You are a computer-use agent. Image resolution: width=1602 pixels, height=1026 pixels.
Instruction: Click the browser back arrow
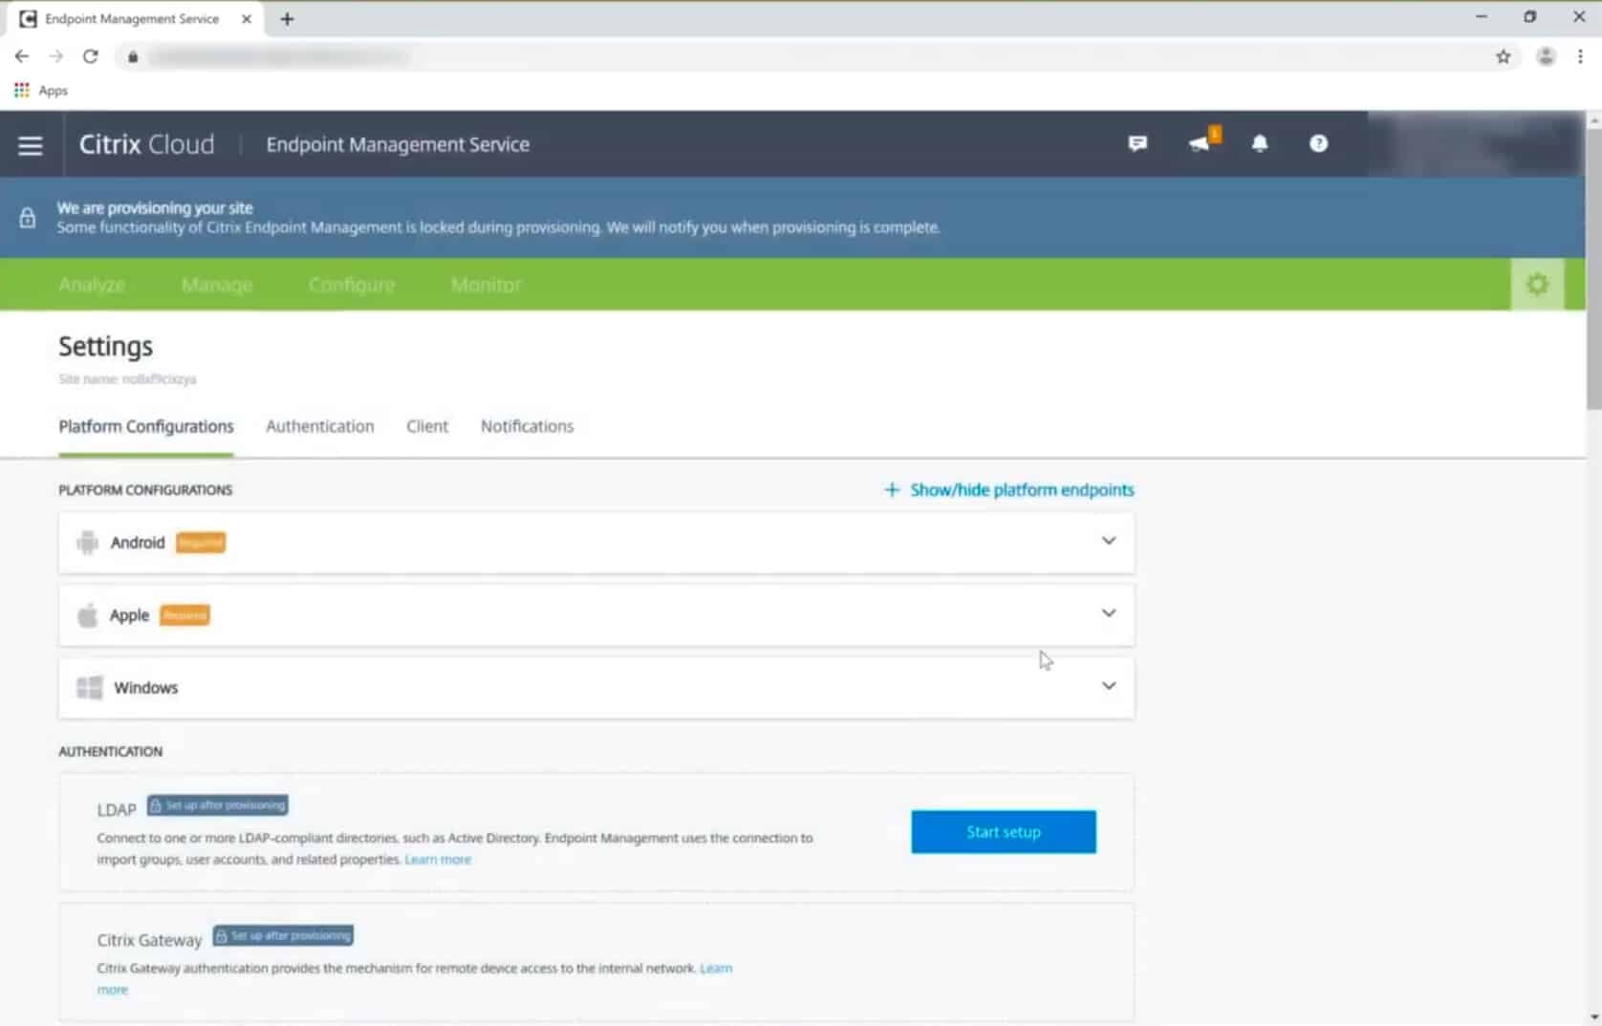point(21,56)
